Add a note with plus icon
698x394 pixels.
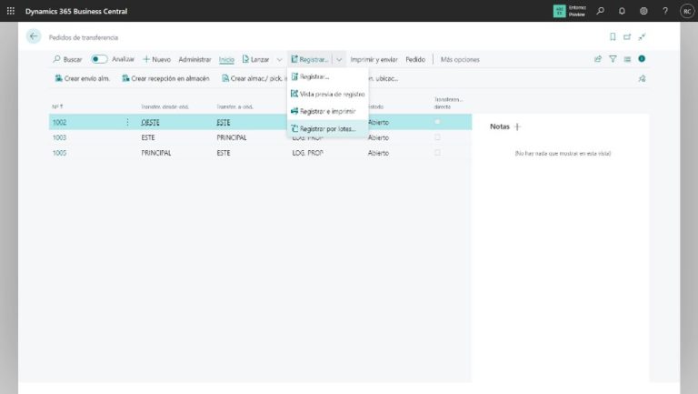(518, 126)
